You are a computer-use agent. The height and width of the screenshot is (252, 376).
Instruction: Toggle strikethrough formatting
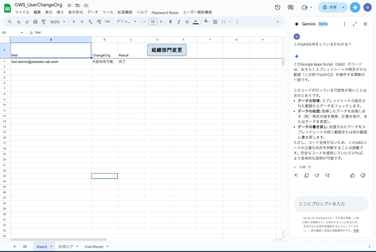187,22
